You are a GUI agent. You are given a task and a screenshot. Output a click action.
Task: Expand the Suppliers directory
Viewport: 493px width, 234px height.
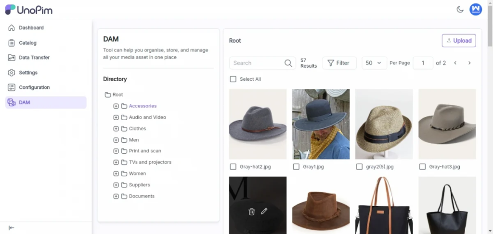point(116,185)
